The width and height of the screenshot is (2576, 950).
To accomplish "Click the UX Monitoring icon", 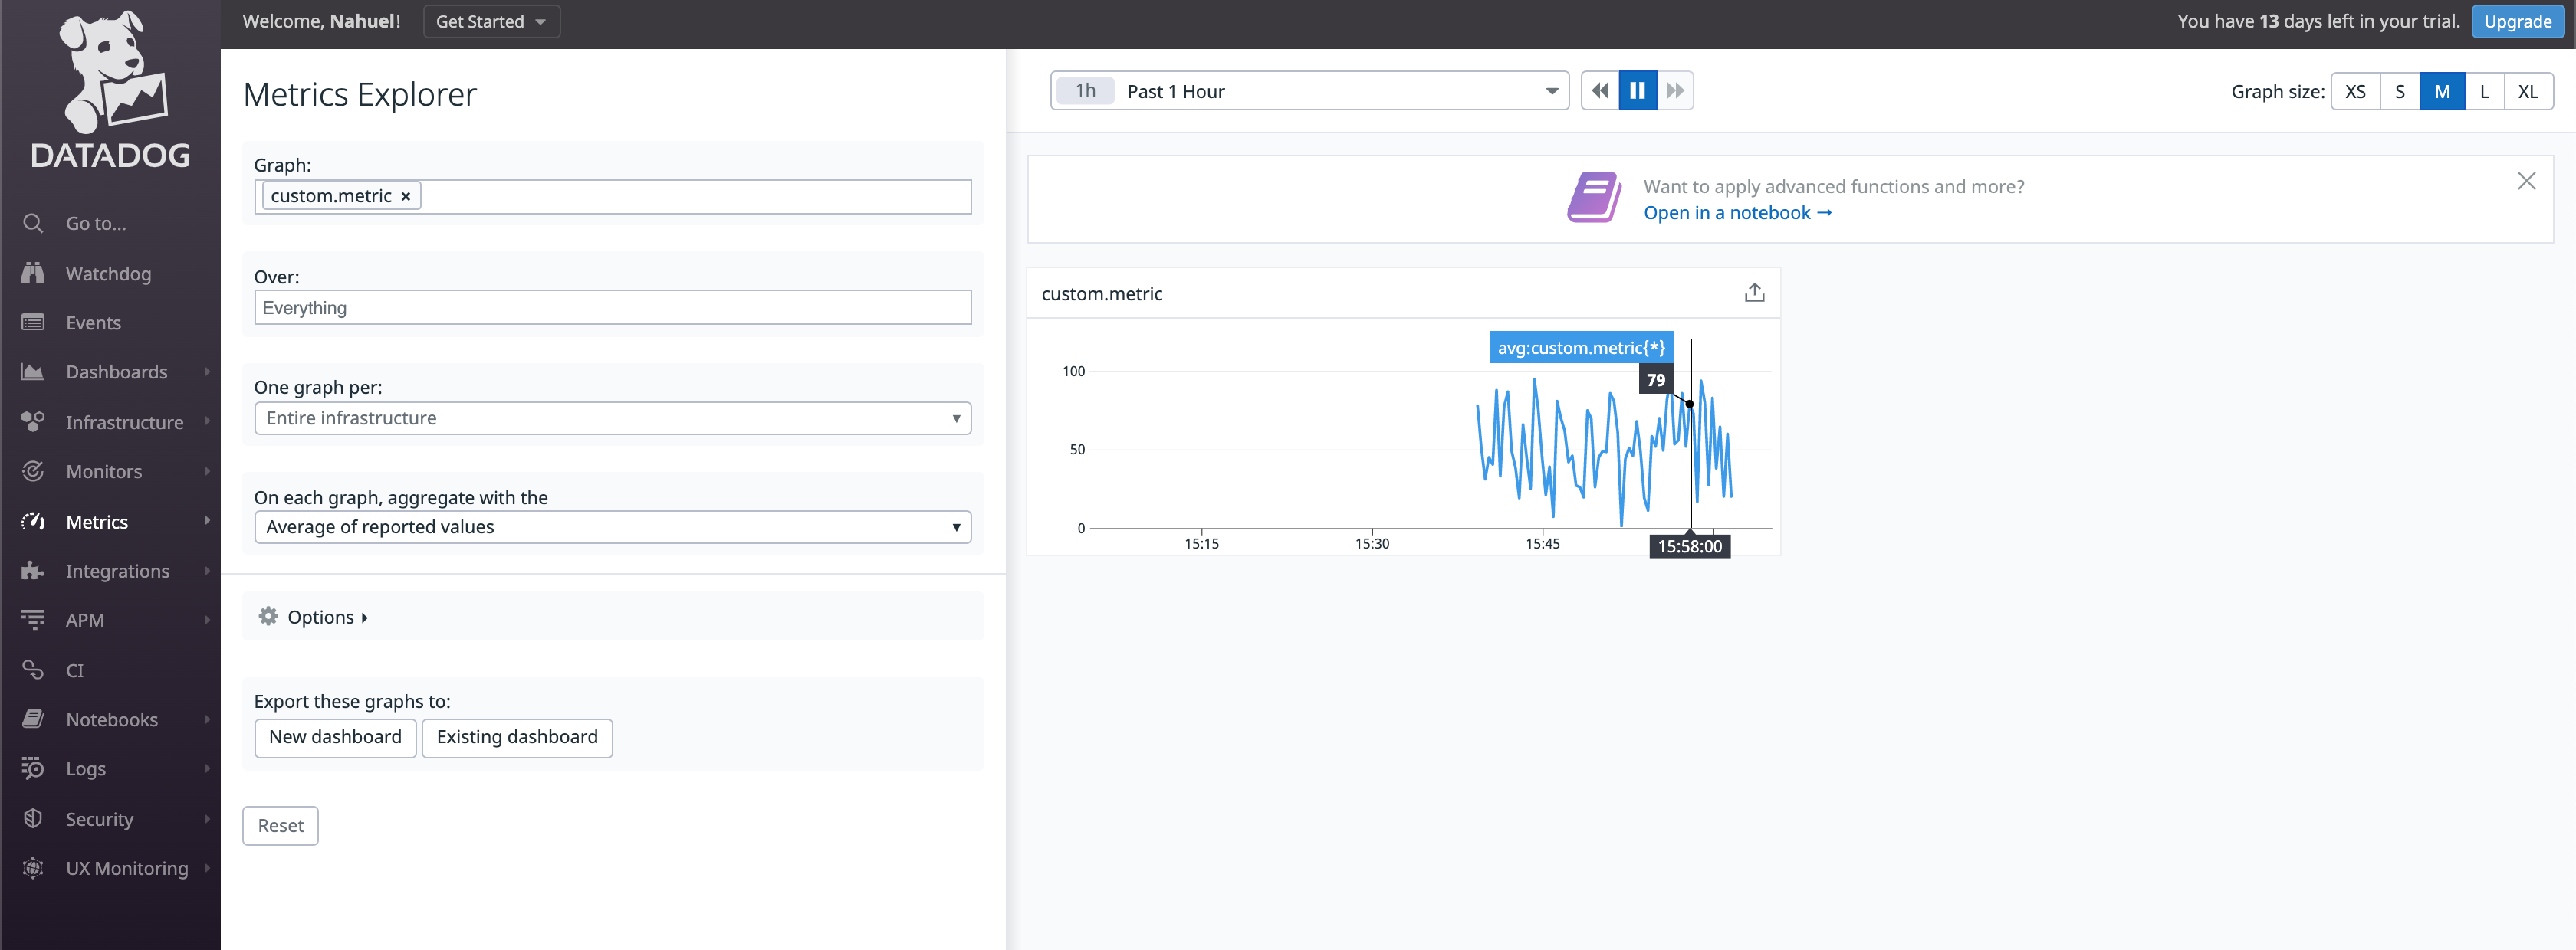I will (x=33, y=868).
